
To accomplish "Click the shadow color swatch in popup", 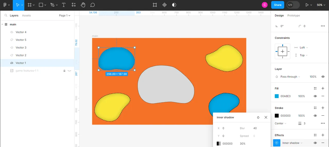I will click(x=218, y=144).
